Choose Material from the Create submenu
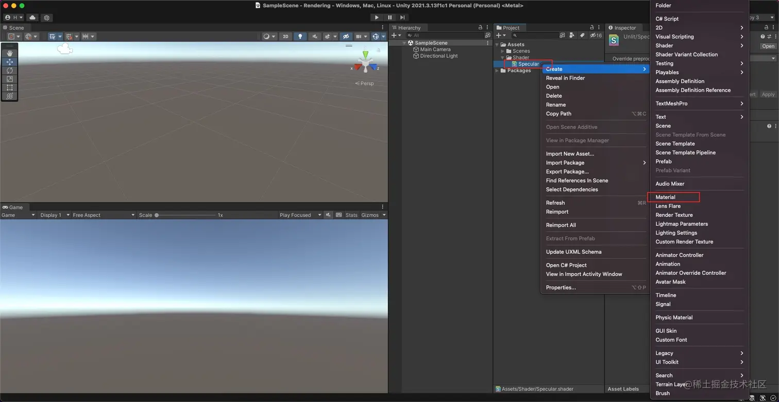Screen dimensions: 779x402 coord(665,197)
